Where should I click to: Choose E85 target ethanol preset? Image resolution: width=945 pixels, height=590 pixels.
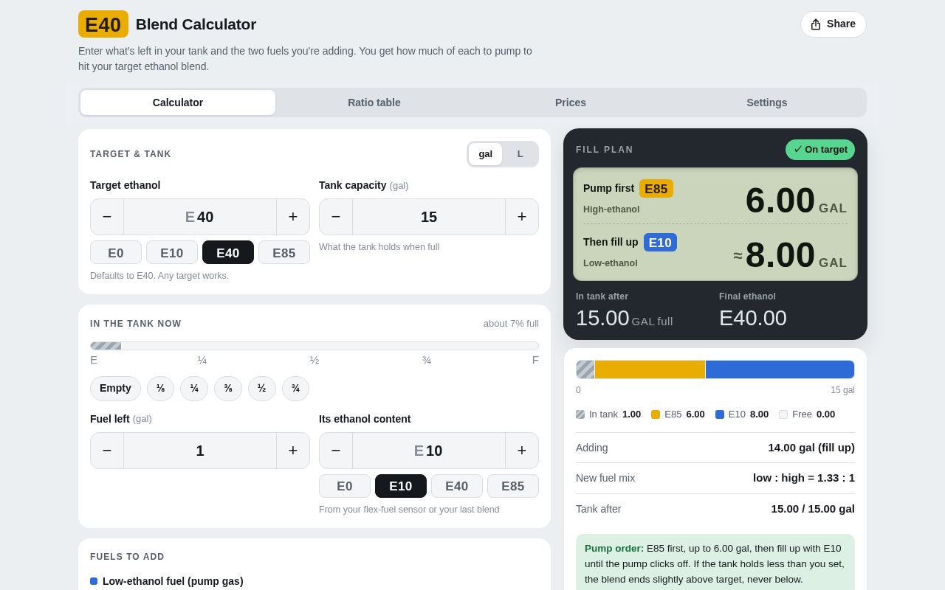[x=284, y=252]
